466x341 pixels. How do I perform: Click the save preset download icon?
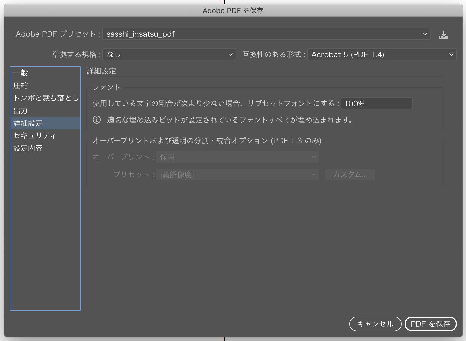(x=444, y=35)
